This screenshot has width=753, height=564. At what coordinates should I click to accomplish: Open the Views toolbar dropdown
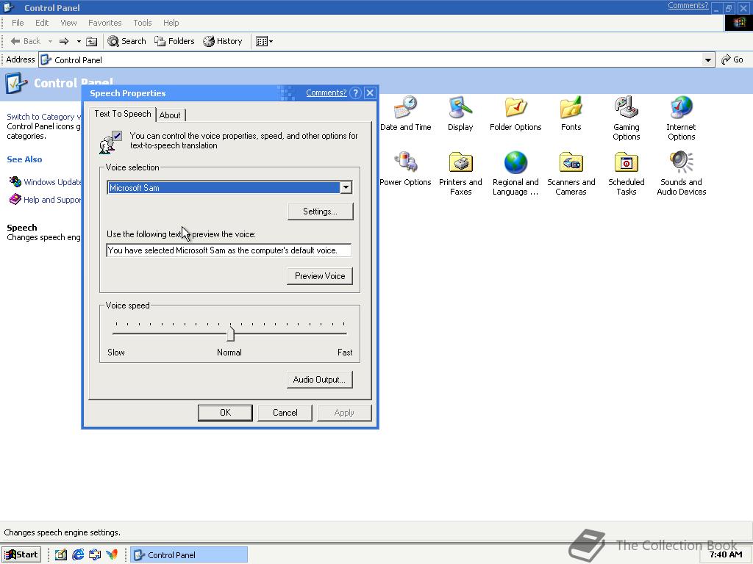[x=264, y=41]
